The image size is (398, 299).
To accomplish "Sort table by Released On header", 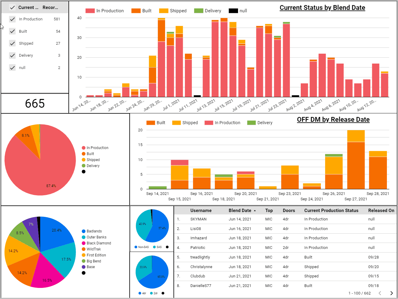I will pyautogui.click(x=381, y=211).
